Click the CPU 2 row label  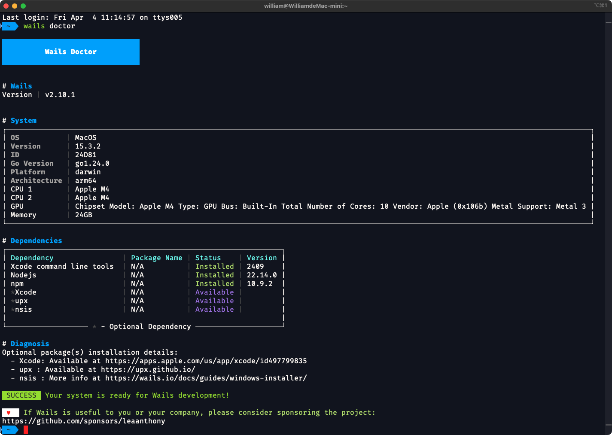21,198
